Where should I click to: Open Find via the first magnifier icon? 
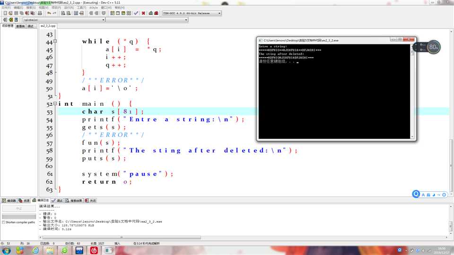coord(63,13)
